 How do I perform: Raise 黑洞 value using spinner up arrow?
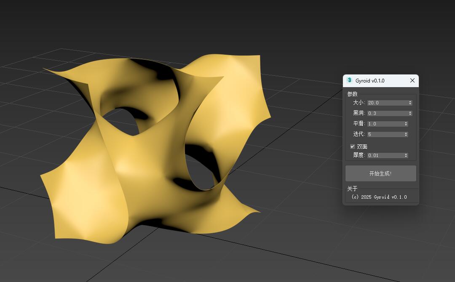tap(410, 112)
